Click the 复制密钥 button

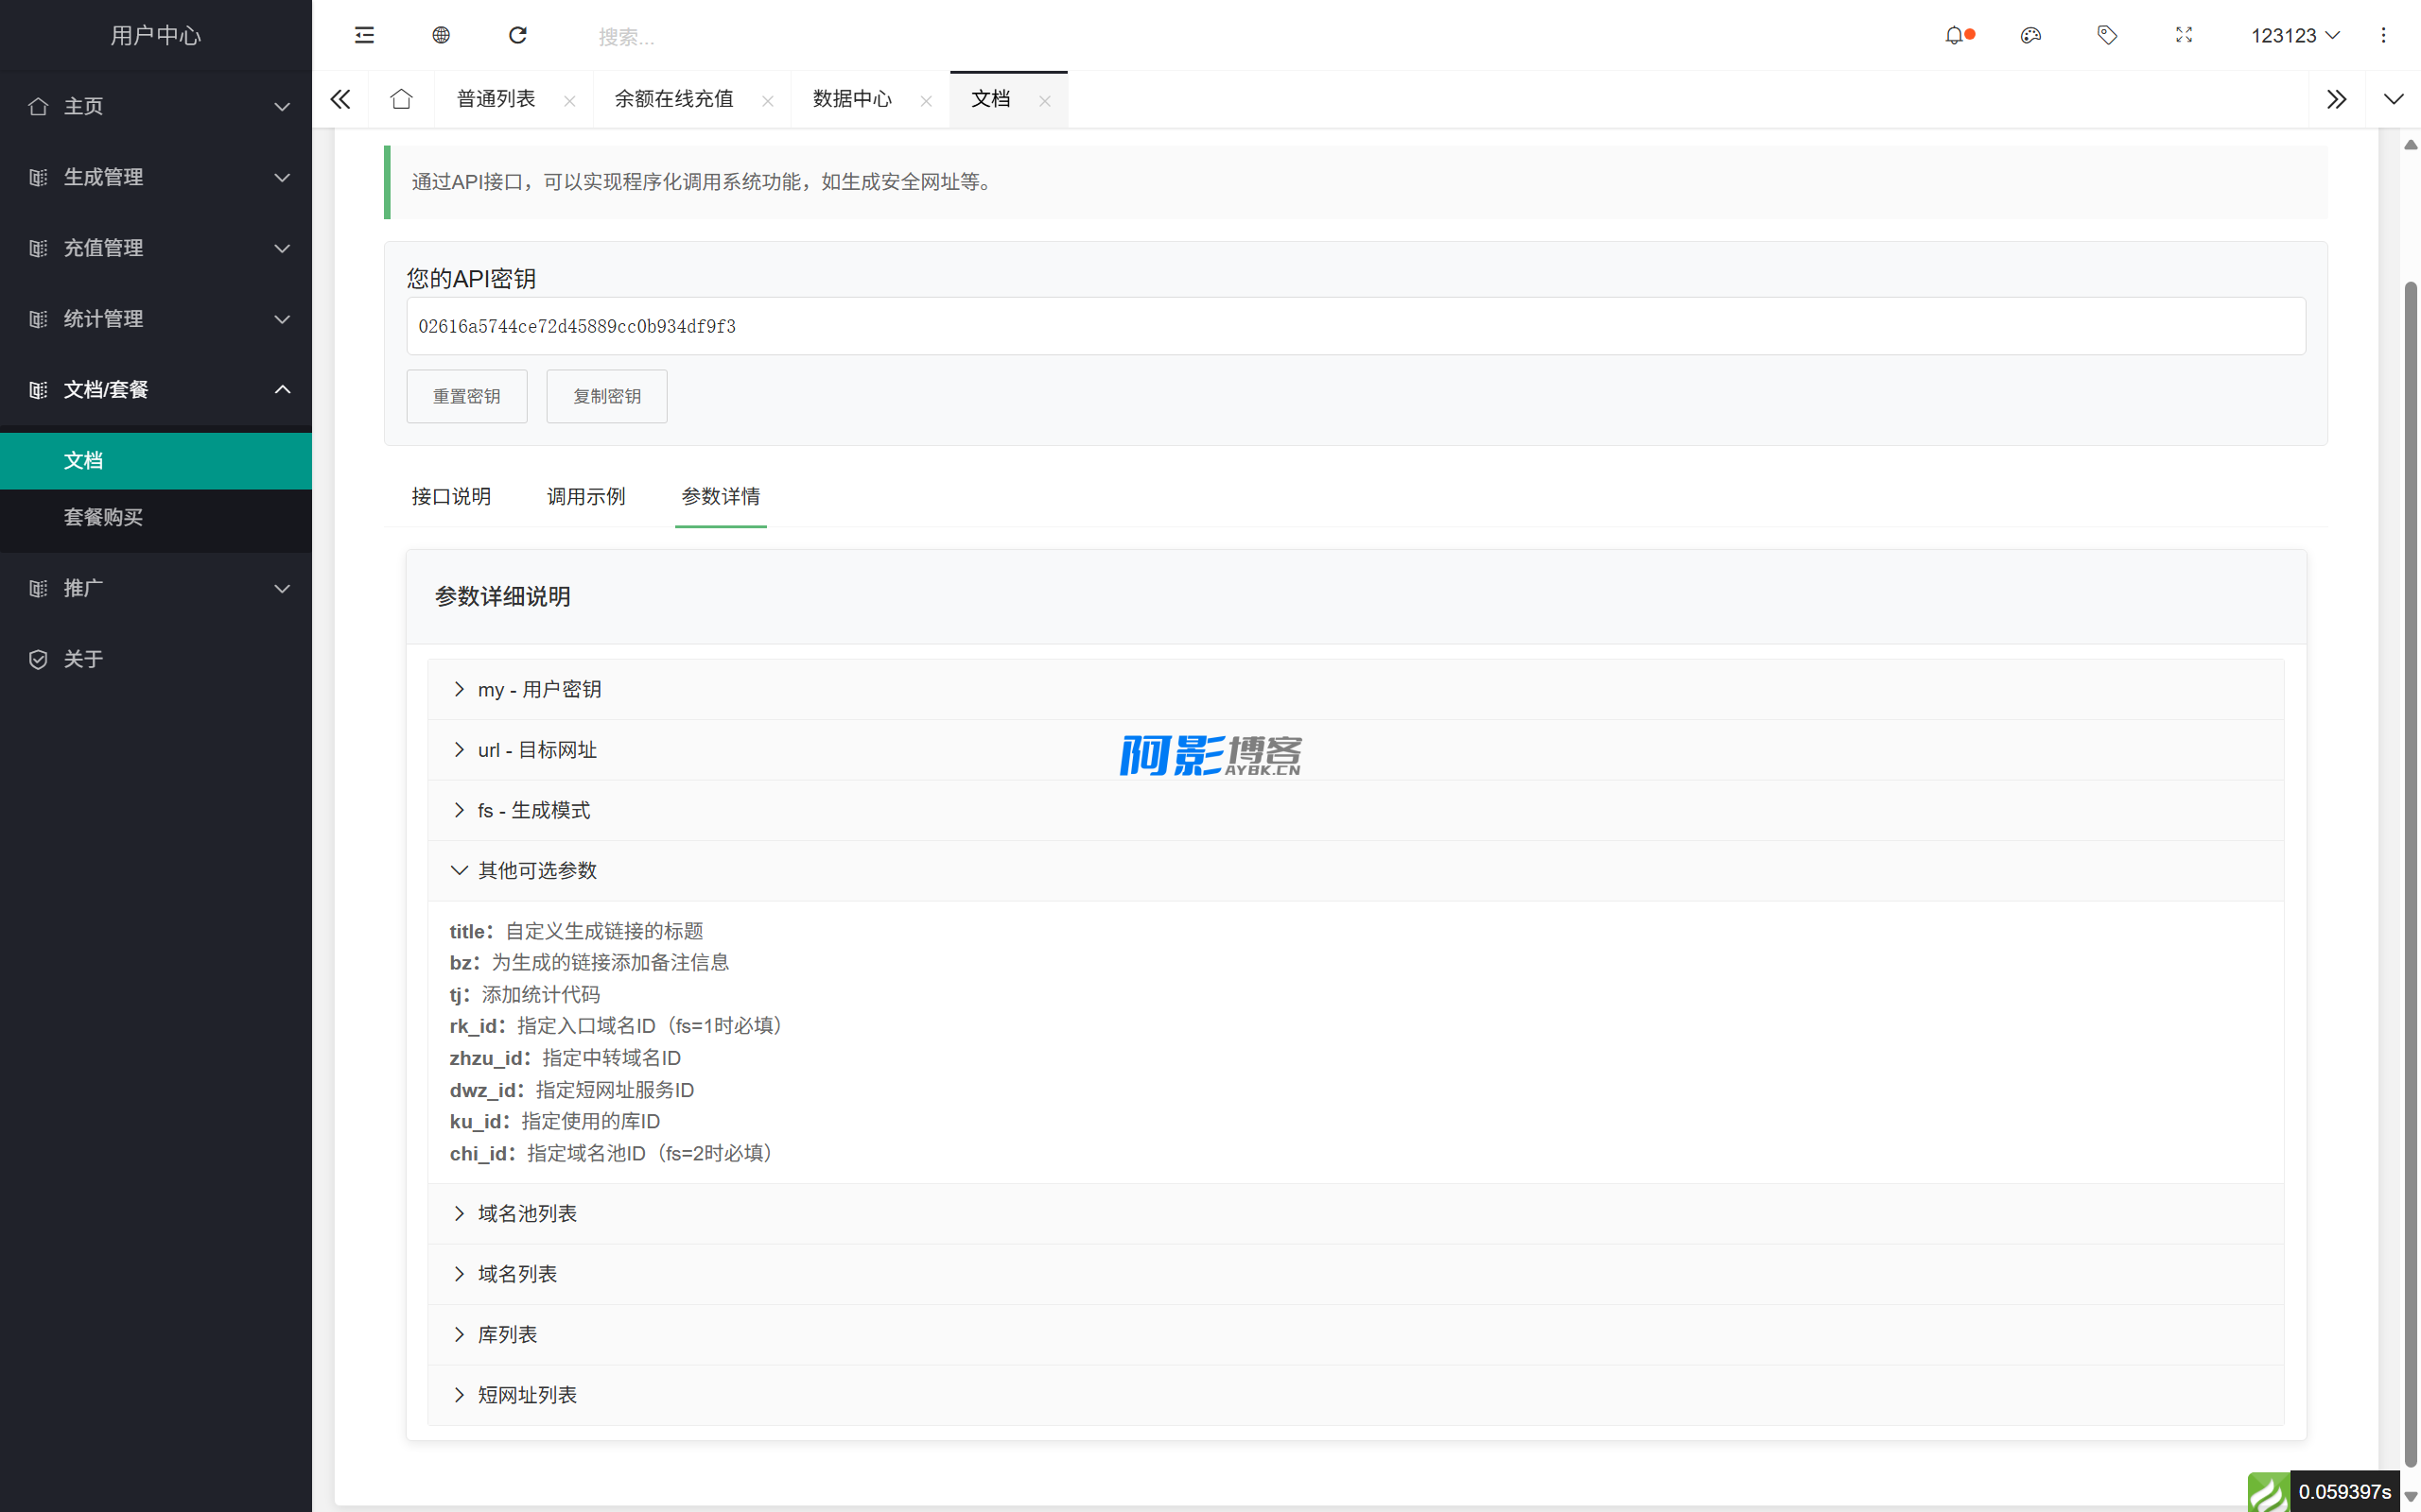[x=606, y=396]
